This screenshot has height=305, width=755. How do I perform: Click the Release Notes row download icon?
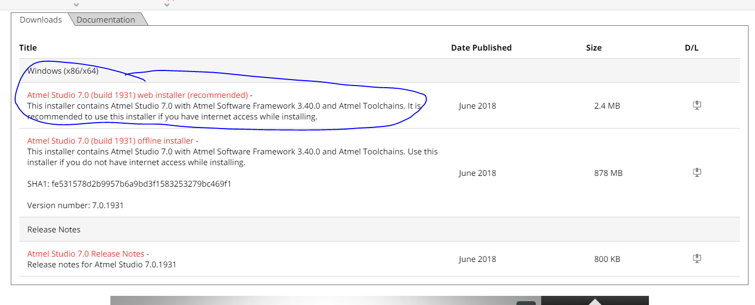(x=696, y=259)
